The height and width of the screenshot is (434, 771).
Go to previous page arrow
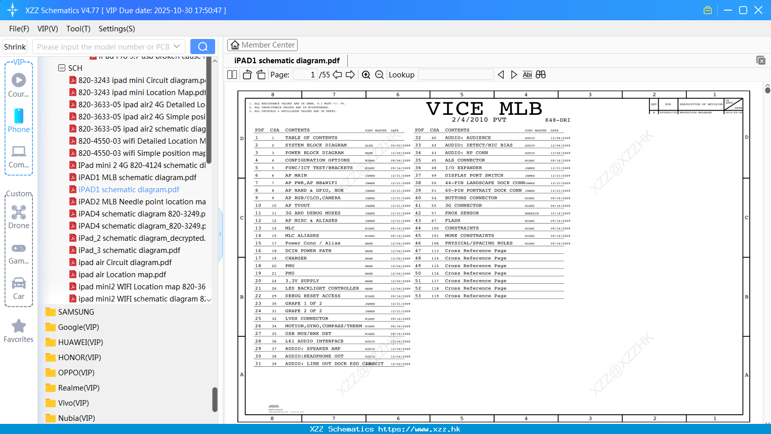[337, 75]
